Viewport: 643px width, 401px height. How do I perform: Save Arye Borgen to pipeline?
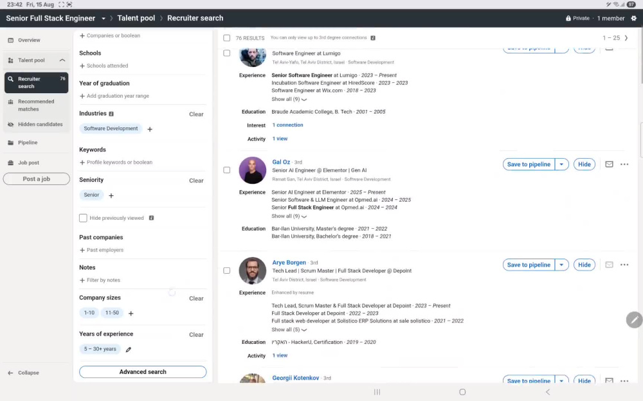[529, 265]
